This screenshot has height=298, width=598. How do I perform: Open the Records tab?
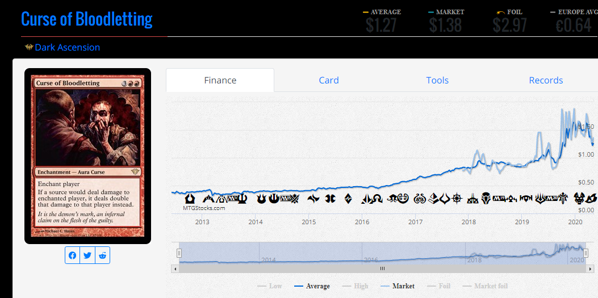point(546,81)
